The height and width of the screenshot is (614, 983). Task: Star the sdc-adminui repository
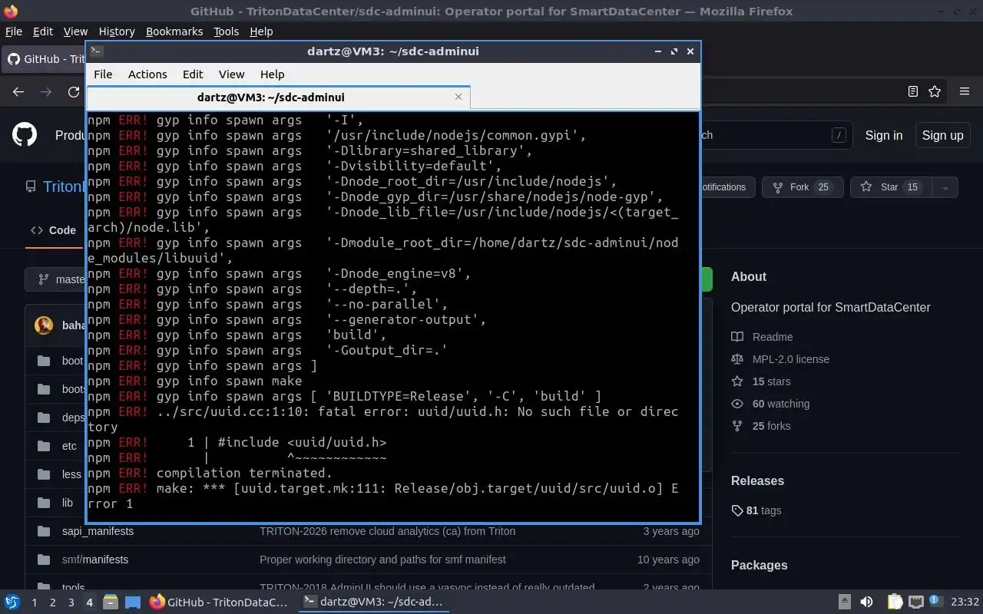(x=891, y=187)
